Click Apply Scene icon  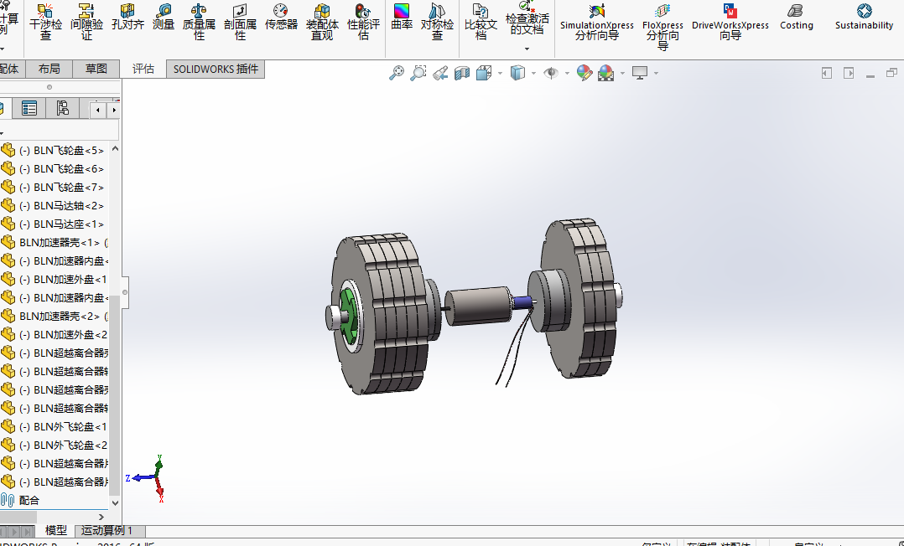606,73
